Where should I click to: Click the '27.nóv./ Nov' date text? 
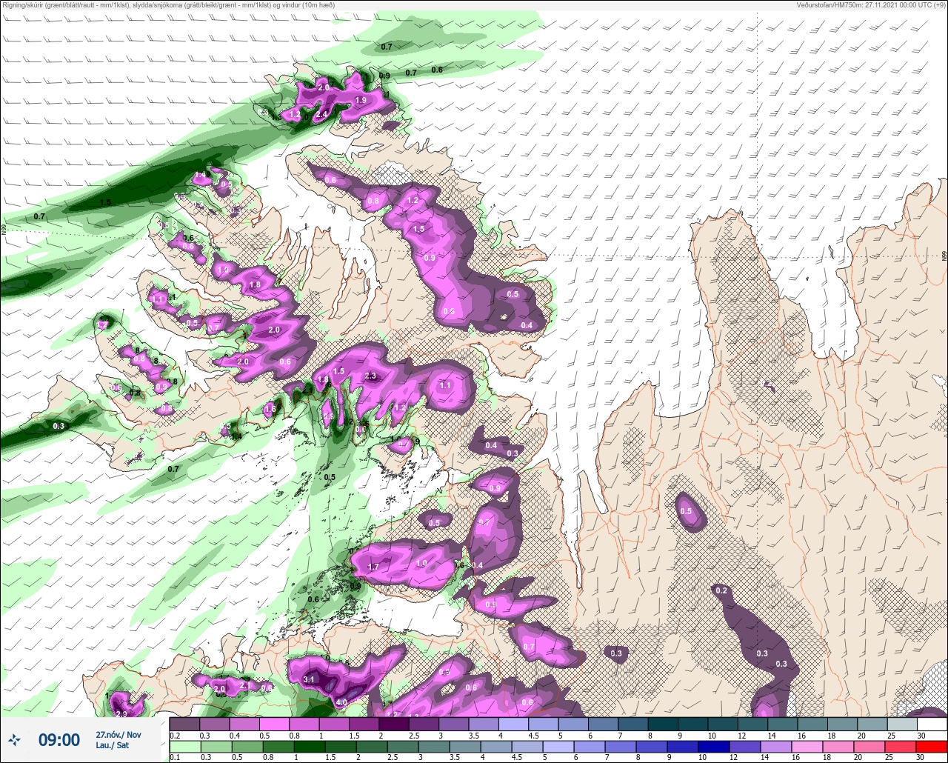118,734
